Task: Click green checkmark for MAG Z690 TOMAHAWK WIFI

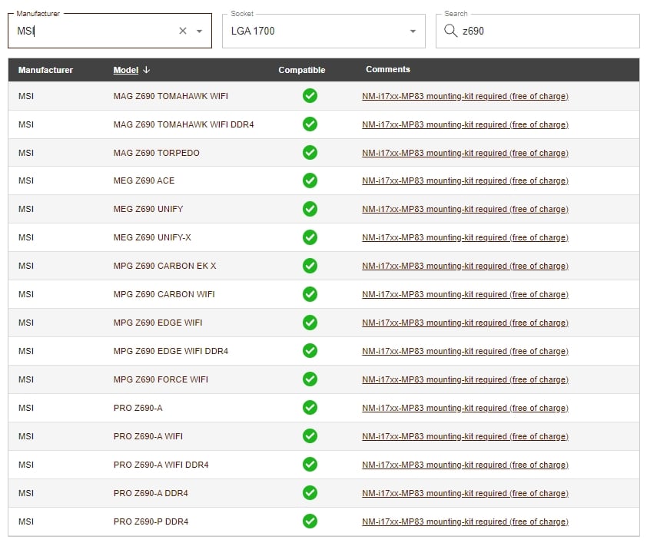Action: click(310, 96)
